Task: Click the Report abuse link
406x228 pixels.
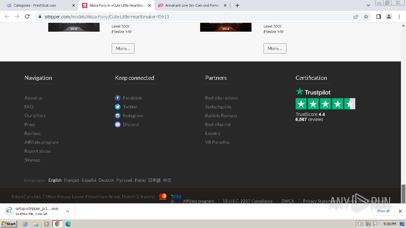Action: point(37,151)
